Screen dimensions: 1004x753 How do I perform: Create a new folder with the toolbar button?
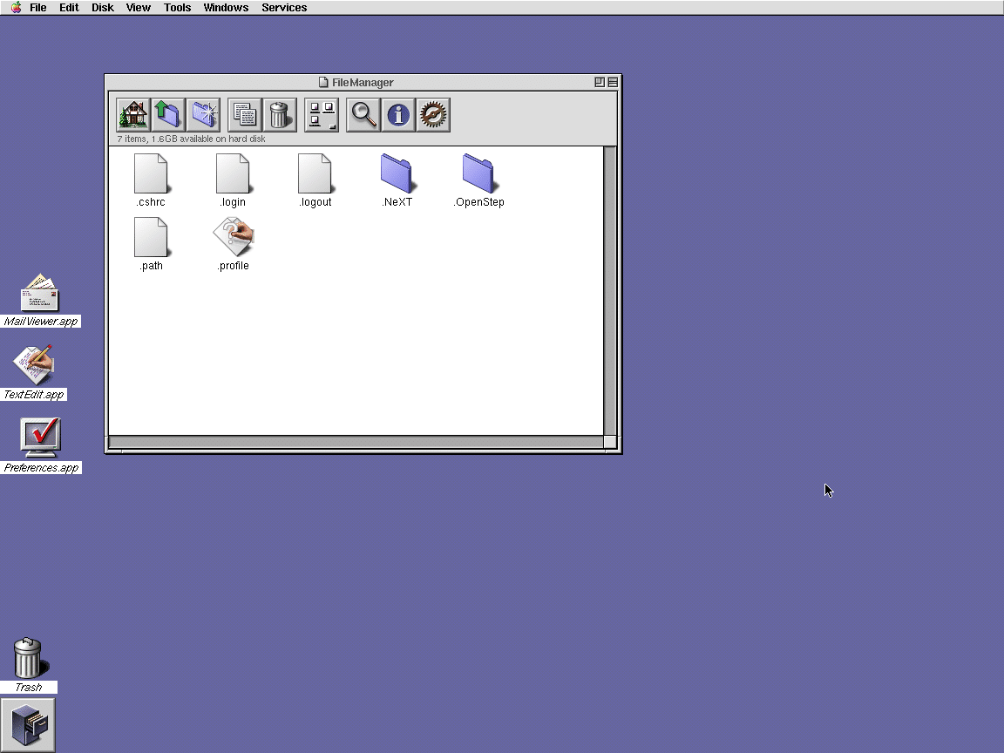pos(204,115)
